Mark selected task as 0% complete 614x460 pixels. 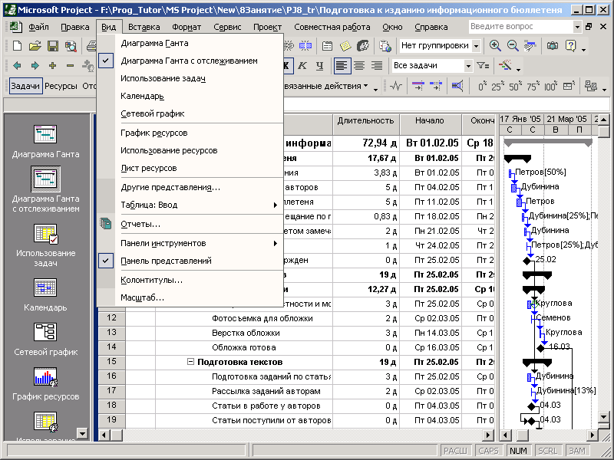(482, 86)
